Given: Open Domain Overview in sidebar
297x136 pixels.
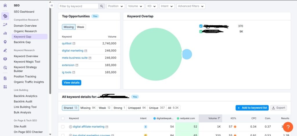Looking at the screenshot, I should [x=25, y=26].
